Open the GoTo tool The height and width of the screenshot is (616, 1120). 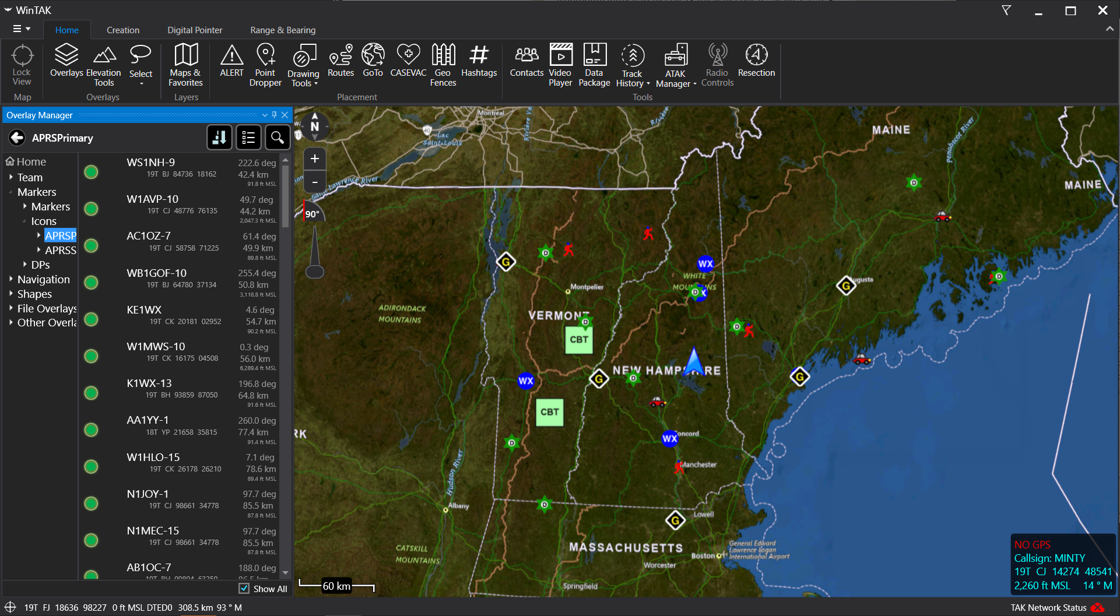coord(373,60)
